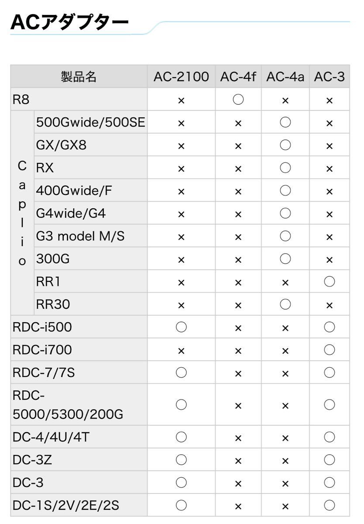This screenshot has width=364, height=524.
Task: Click the RDC-i500 circle under AC-2100
Action: pos(181,327)
